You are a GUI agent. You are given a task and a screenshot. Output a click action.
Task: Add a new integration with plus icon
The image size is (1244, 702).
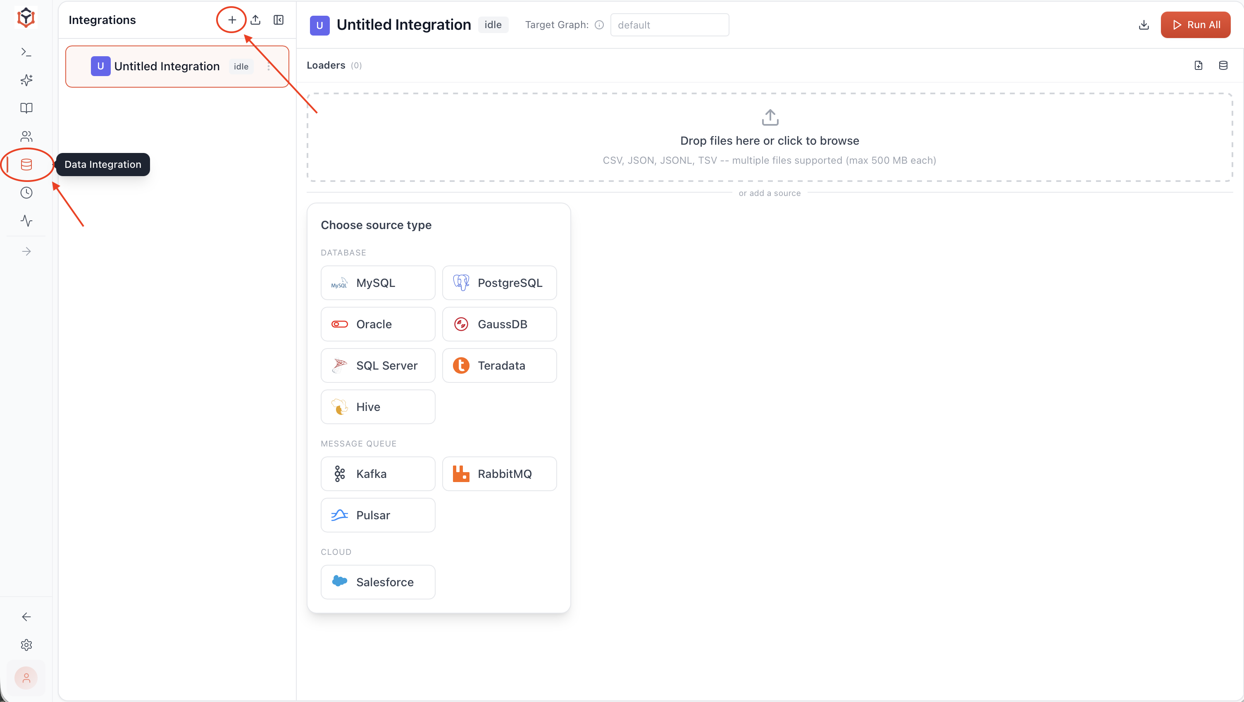click(232, 20)
